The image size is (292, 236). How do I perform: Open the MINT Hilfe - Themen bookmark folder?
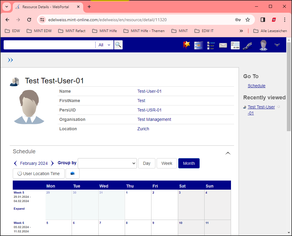[x=144, y=31]
